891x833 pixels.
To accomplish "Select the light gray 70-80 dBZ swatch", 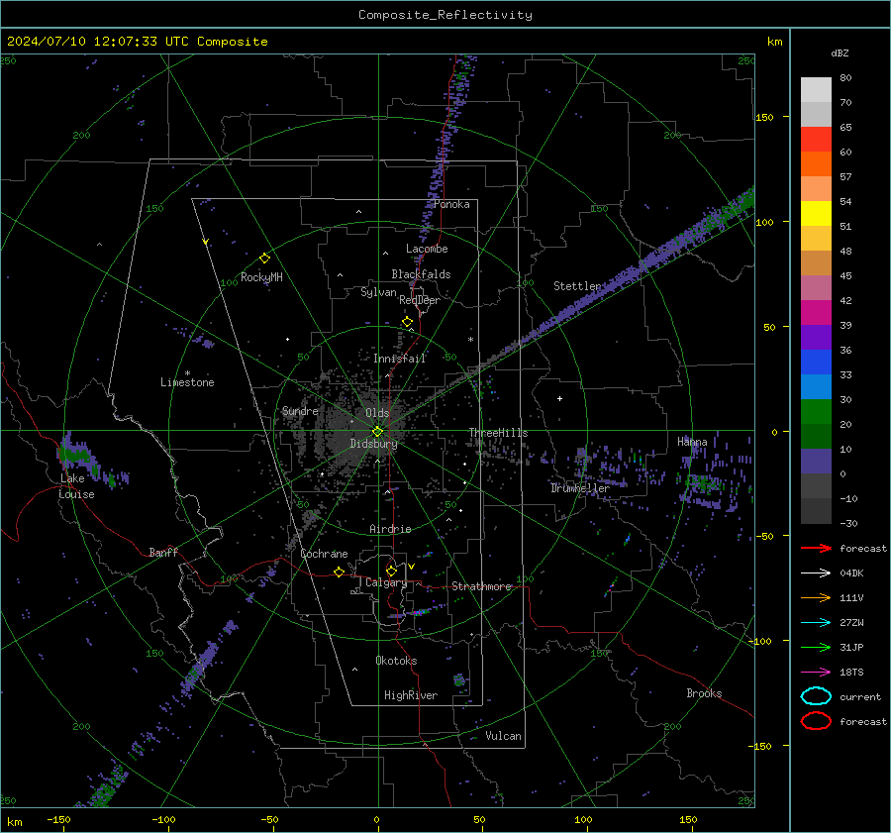I will (816, 90).
